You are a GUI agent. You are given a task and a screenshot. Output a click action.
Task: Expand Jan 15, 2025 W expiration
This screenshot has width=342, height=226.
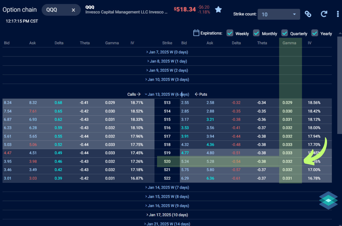(167, 197)
